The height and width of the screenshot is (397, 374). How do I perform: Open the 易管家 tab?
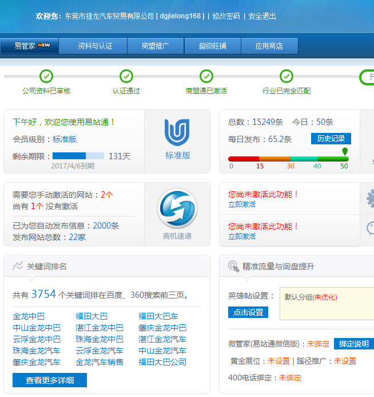30,46
